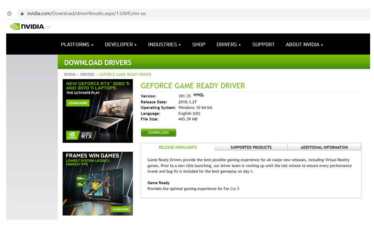This screenshot has height=231, width=374.
Task: Click the WHQL label next to version
Action: pos(199,95)
